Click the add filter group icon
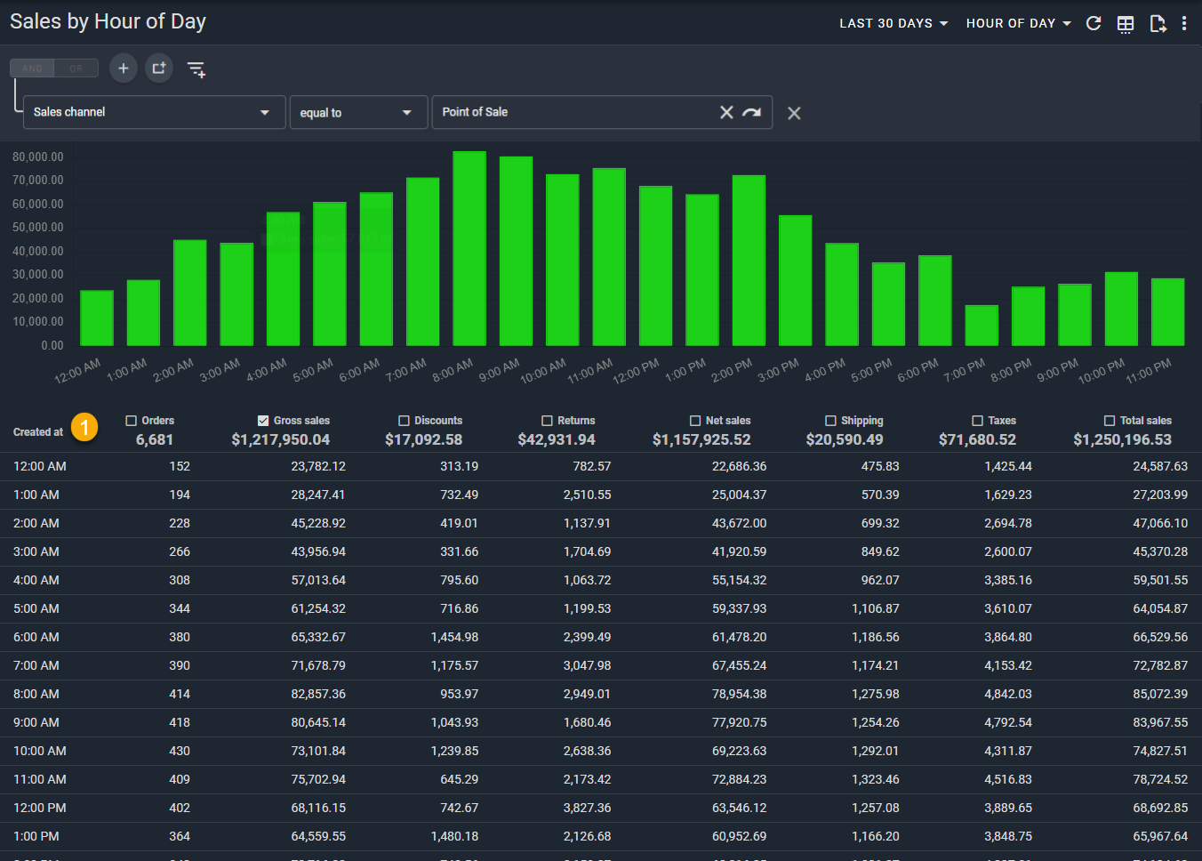 (159, 68)
